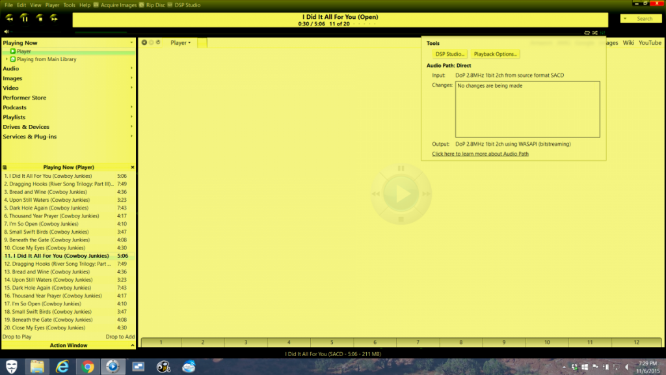Refresh the view with reload icon
Viewport: 666px width, 375px height.
(x=158, y=42)
